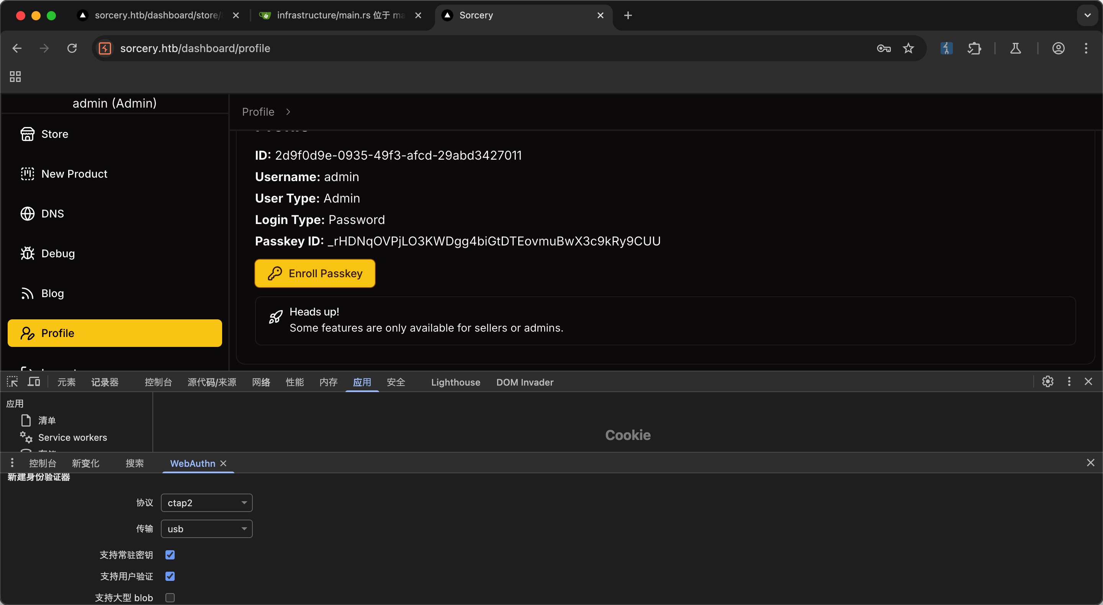Screen dimensions: 1103x605
Task: Disable the 支持常驻密钥 checkbox
Action: [170, 555]
